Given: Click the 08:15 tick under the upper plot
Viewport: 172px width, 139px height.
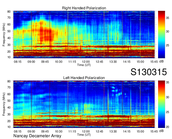Looking at the screenshot, I should tap(17, 62).
